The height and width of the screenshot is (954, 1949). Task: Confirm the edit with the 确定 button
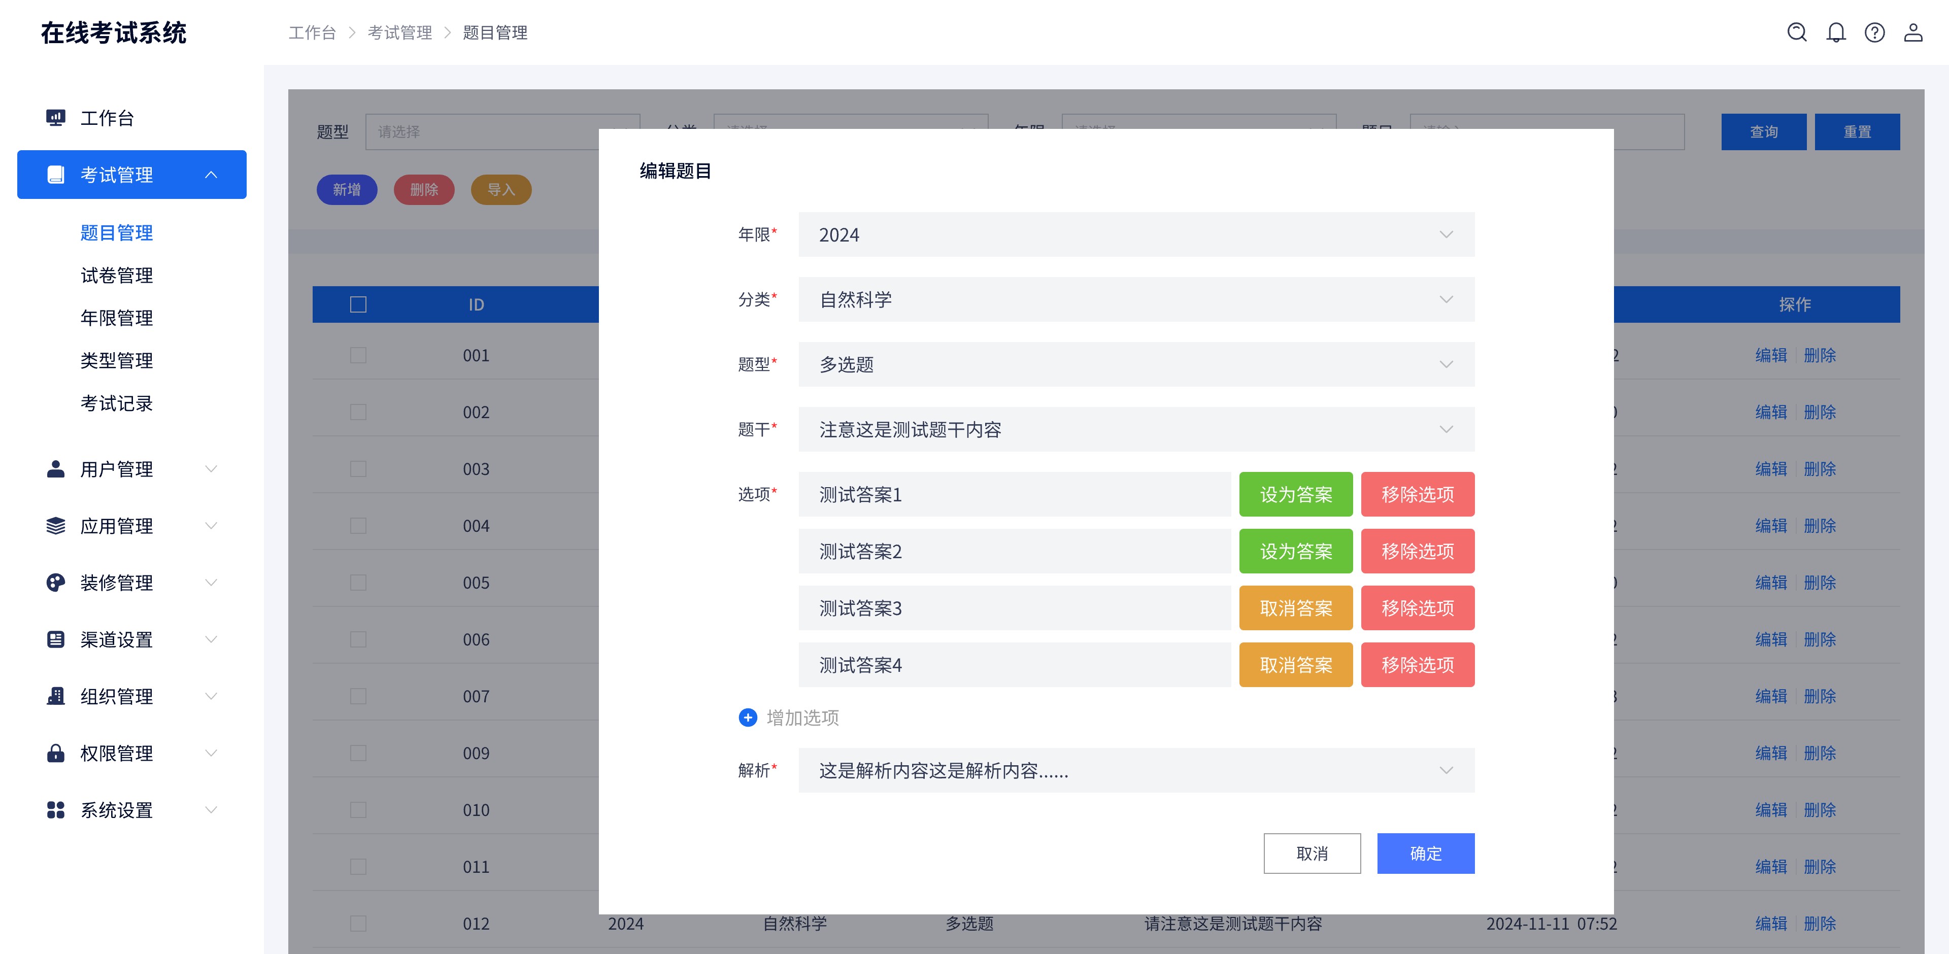[x=1425, y=854]
